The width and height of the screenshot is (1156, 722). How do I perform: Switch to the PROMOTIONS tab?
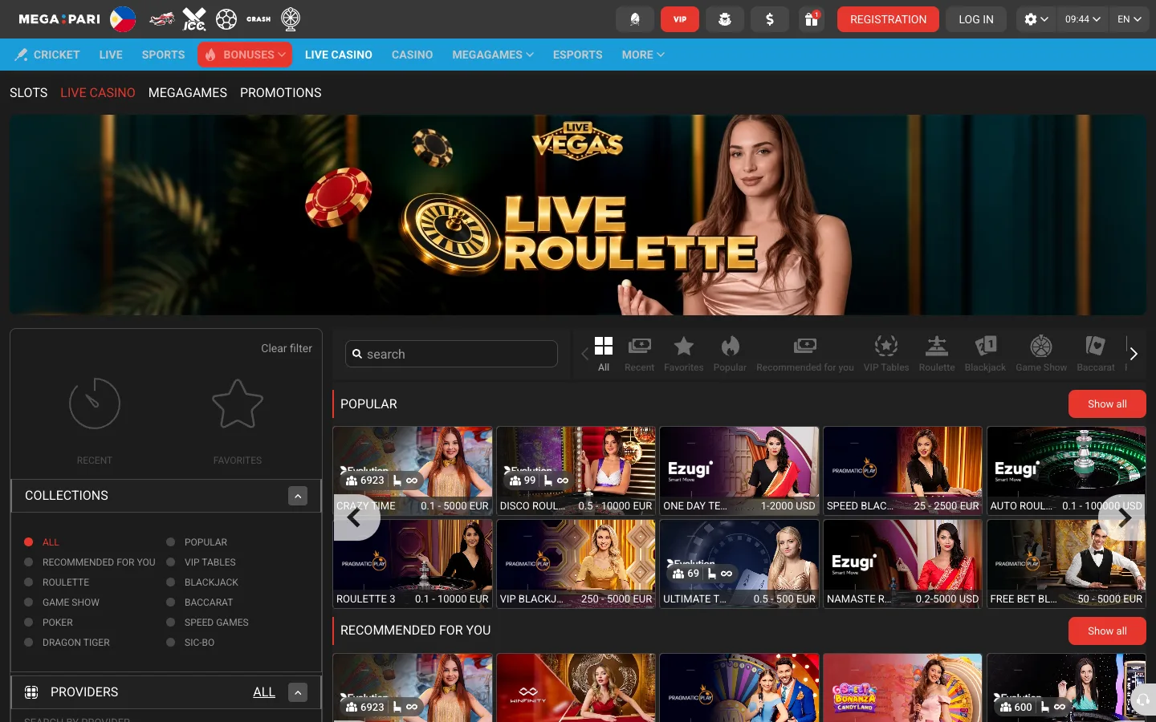point(280,93)
